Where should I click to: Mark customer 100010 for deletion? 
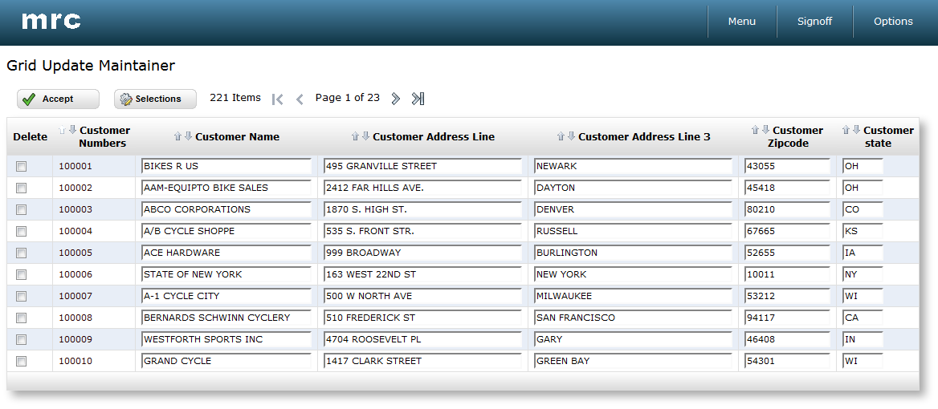22,361
